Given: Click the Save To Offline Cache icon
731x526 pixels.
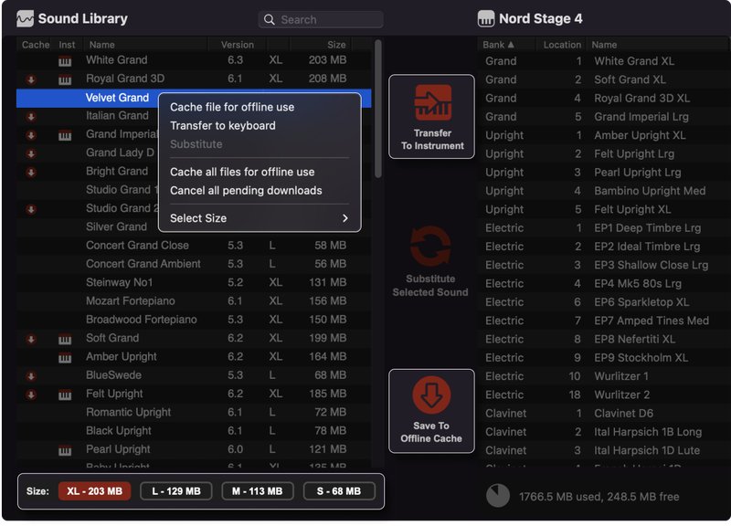Looking at the screenshot, I should 431,395.
